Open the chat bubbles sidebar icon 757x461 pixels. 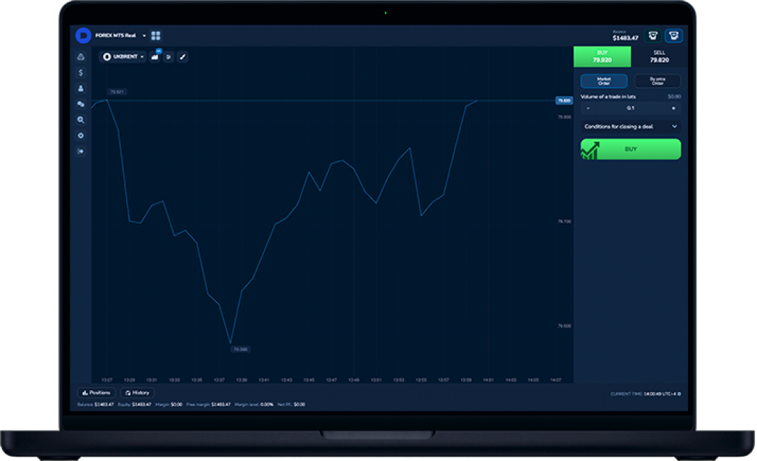click(x=80, y=104)
